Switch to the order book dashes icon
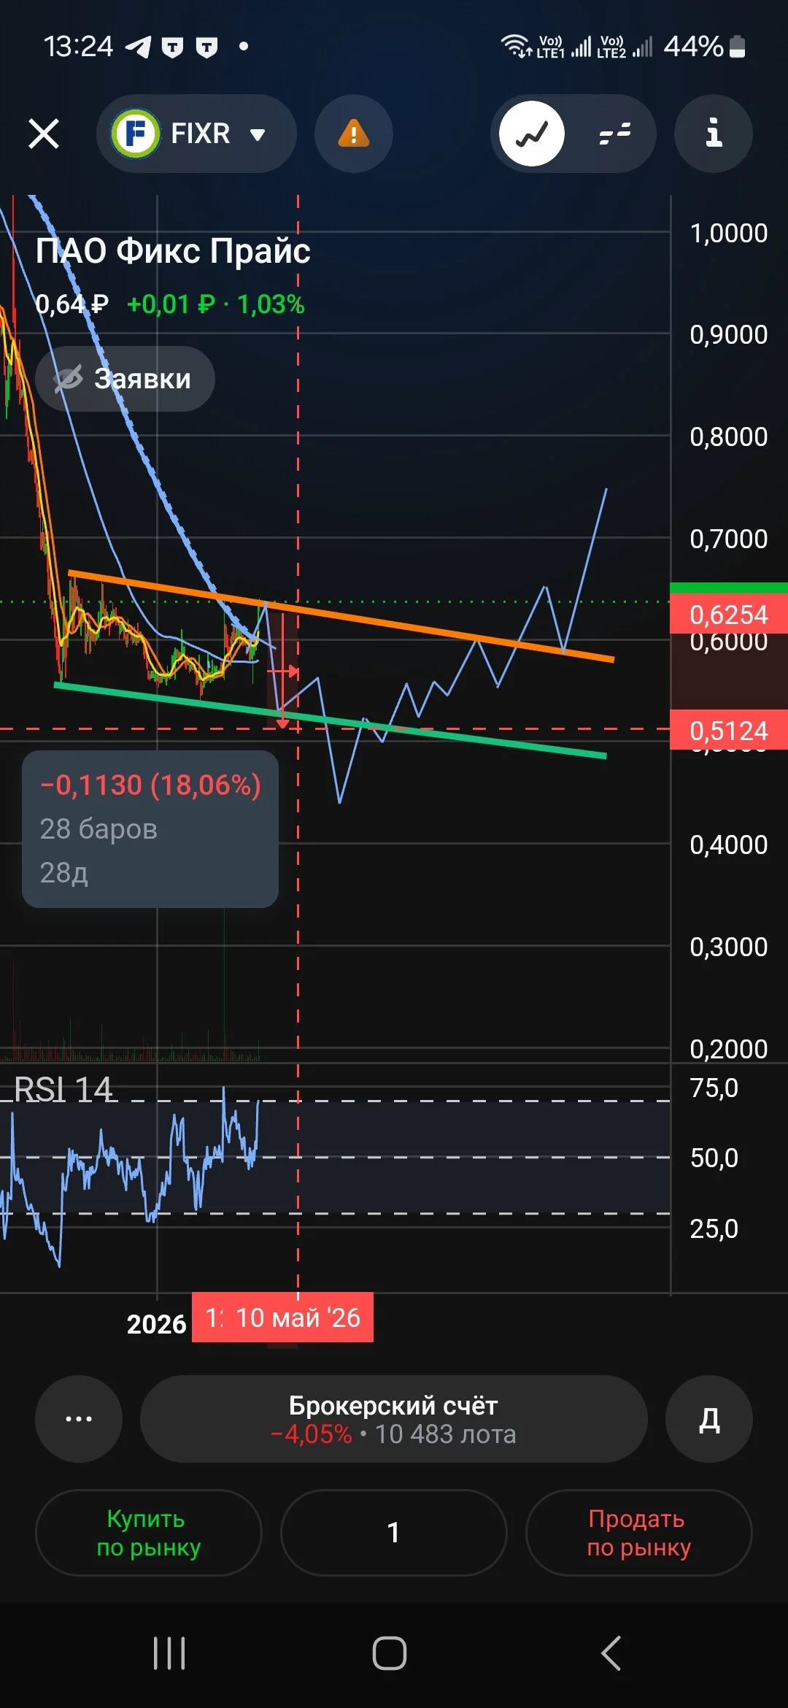This screenshot has height=1708, width=788. pos(615,134)
